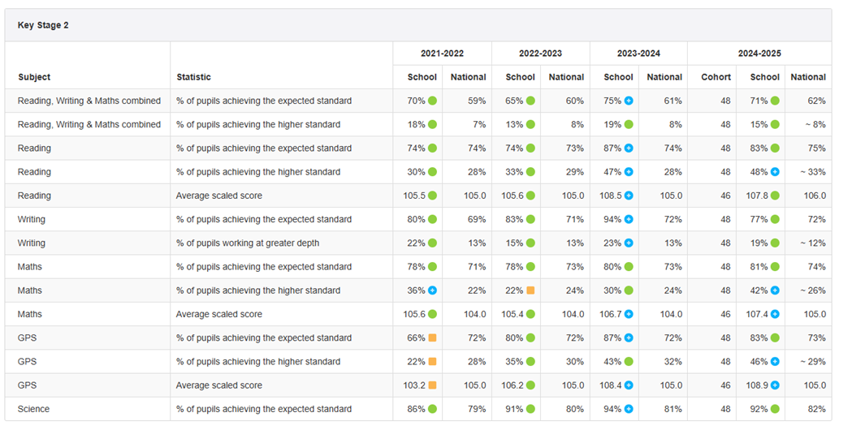Click the orange square in 2022-2023 Maths higher standard

click(530, 290)
